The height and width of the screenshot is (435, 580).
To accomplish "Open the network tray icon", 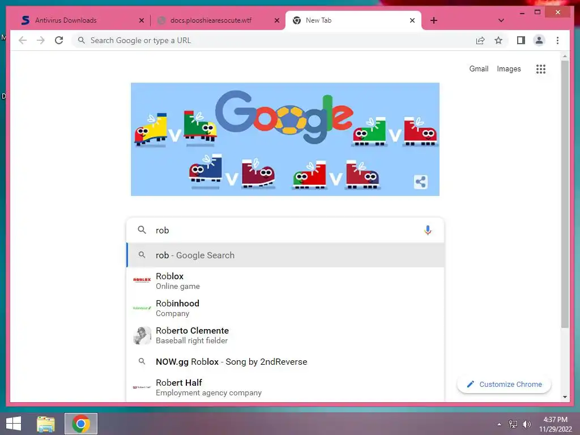I will pyautogui.click(x=513, y=424).
